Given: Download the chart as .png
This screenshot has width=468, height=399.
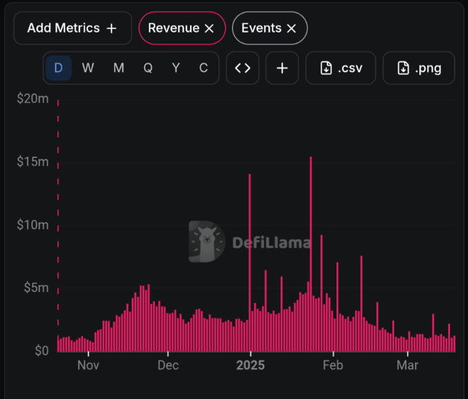Looking at the screenshot, I should tap(418, 68).
